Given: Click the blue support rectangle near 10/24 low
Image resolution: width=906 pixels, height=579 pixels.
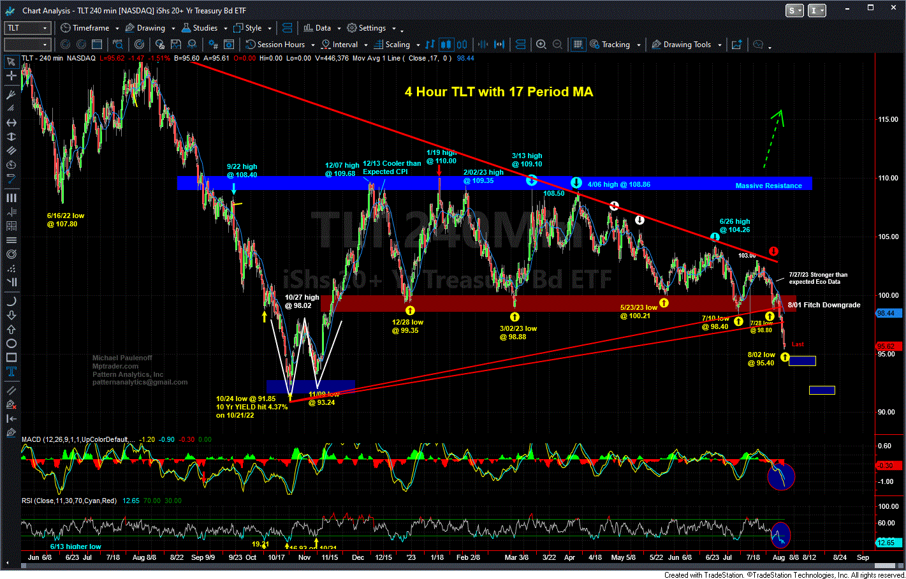Looking at the screenshot, I should coord(311,386).
